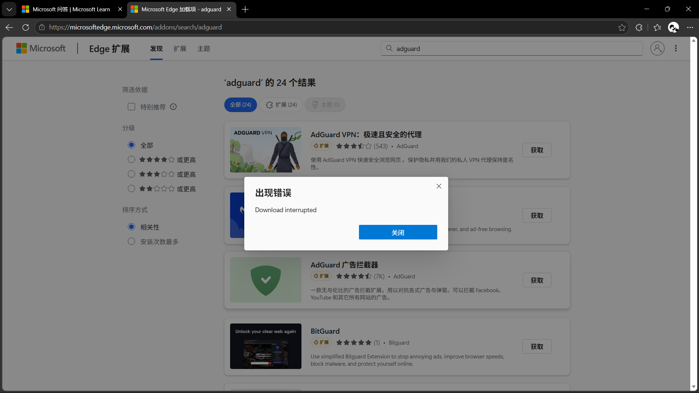Open the favorites list icon
Viewport: 699px width, 393px height.
coord(657,27)
